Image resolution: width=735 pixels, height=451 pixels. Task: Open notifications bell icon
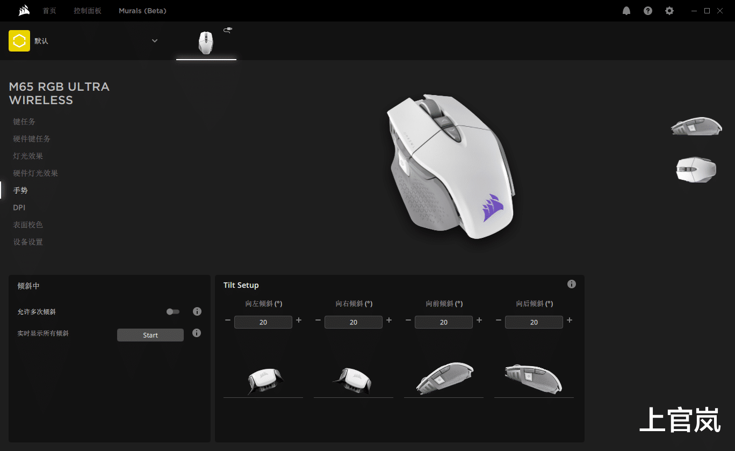626,11
